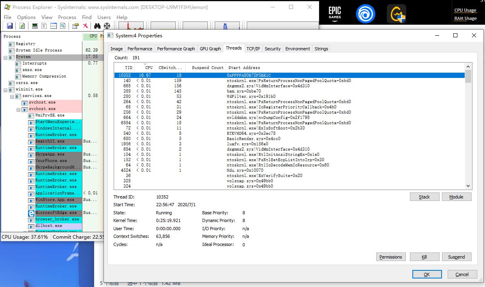Click the binoculars Find Handle icon
Viewport: 485px width, 287px height.
tap(97, 26)
